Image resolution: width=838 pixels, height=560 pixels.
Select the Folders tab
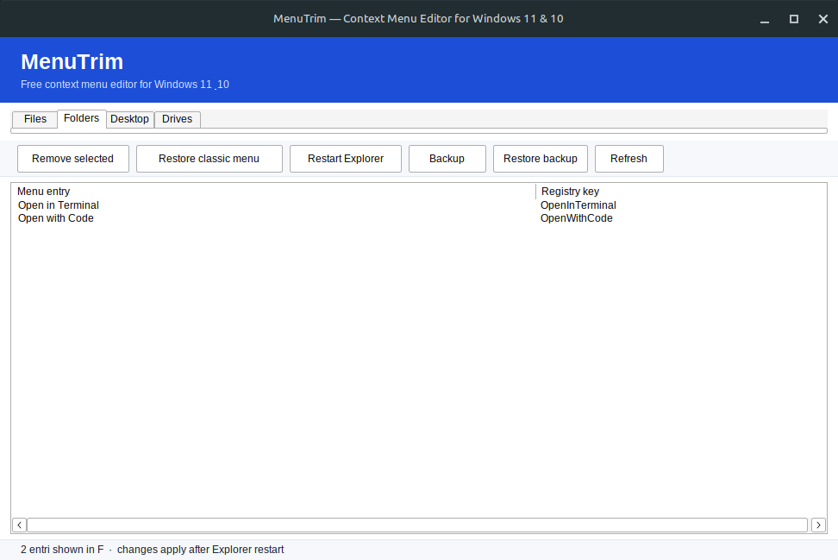(x=81, y=118)
